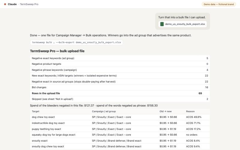The height and width of the screenshot is (150, 240).
Task: Click the Claude logo dot icon
Action: click(x=5, y=4)
